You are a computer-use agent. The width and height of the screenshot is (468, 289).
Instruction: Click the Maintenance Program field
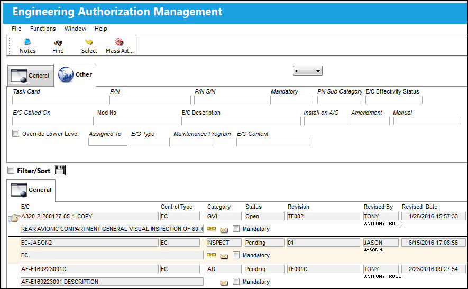[x=192, y=142]
